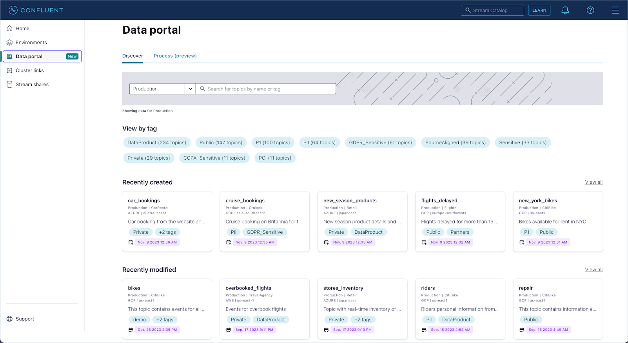
Task: Click the Environments layers icon
Action: tap(9, 42)
